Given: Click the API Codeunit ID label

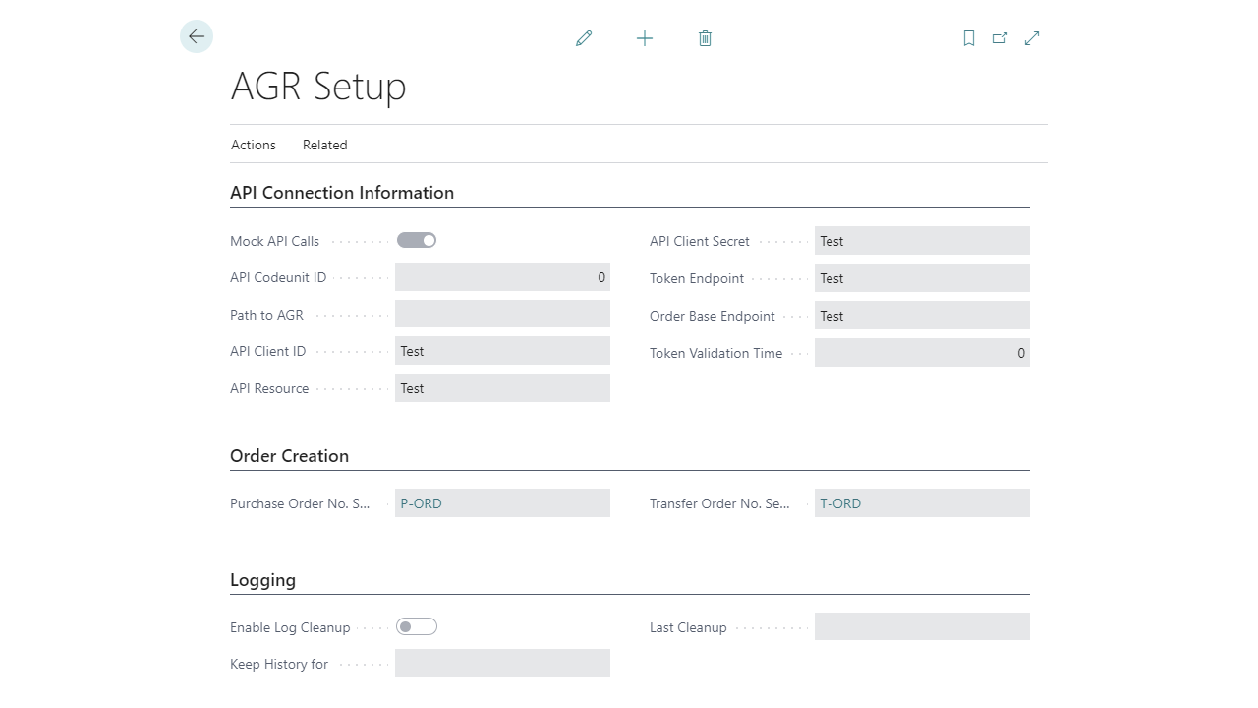Looking at the screenshot, I should click(278, 277).
